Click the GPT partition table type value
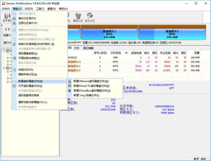Image resolution: width=211 pixels, height=161 pixels. pos(171,88)
